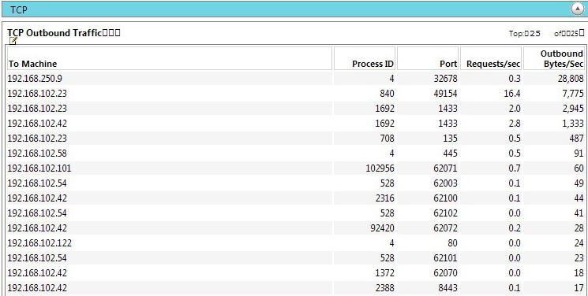Click the 0.7 requests/sec value
The width and height of the screenshot is (588, 296).
pyautogui.click(x=515, y=168)
